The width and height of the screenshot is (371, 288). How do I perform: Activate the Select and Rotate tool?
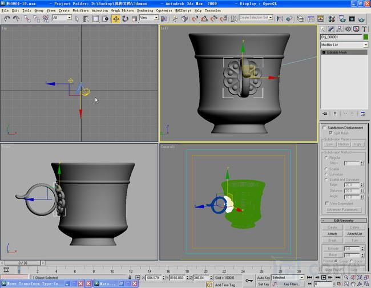(x=125, y=19)
